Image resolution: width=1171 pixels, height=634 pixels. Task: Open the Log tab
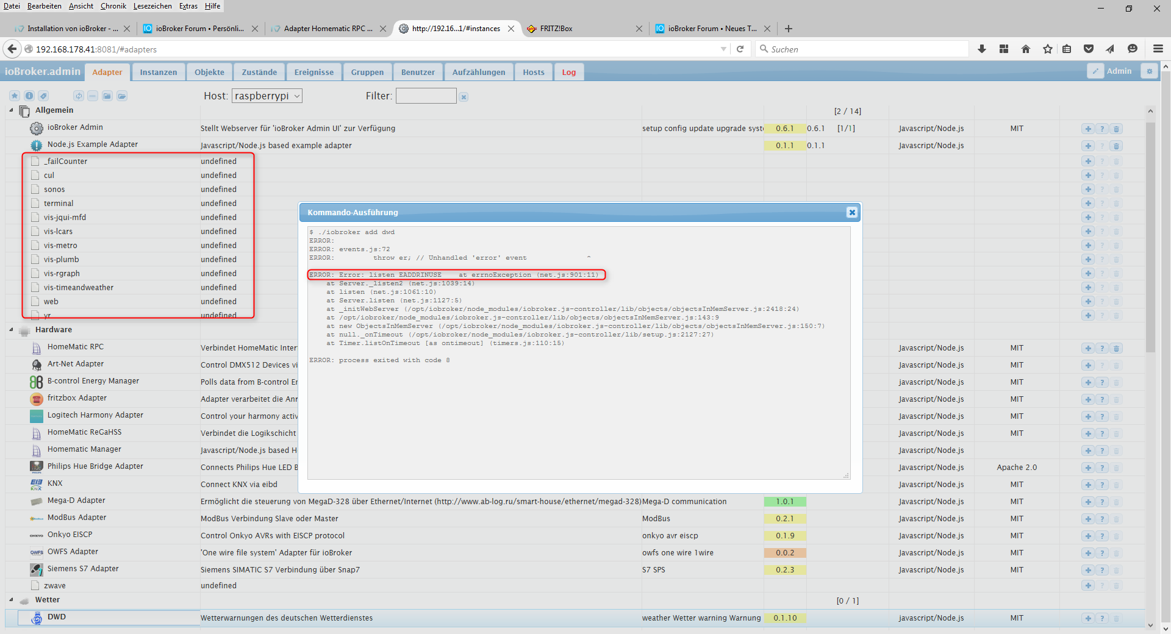[569, 72]
